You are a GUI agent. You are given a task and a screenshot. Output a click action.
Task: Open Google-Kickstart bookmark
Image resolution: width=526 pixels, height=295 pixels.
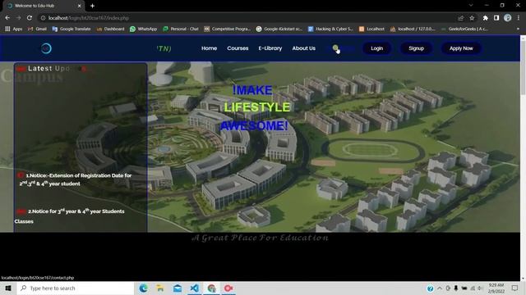(x=279, y=29)
